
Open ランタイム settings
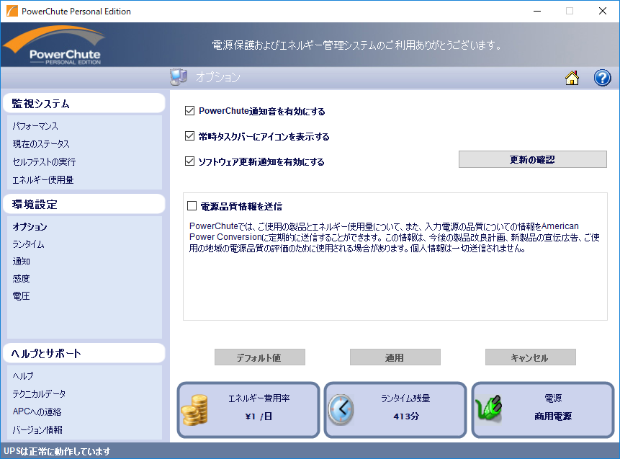28,244
